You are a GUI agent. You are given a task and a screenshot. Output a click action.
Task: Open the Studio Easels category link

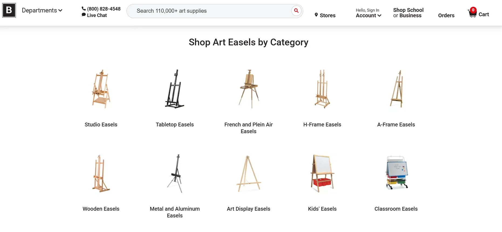tap(101, 125)
